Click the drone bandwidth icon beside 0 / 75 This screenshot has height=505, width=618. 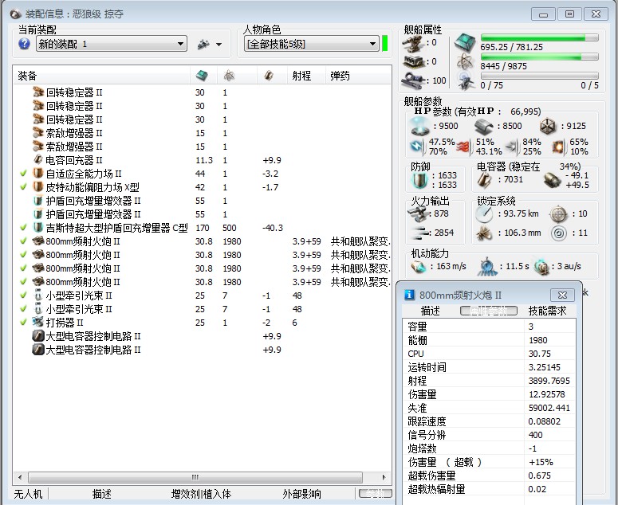466,80
